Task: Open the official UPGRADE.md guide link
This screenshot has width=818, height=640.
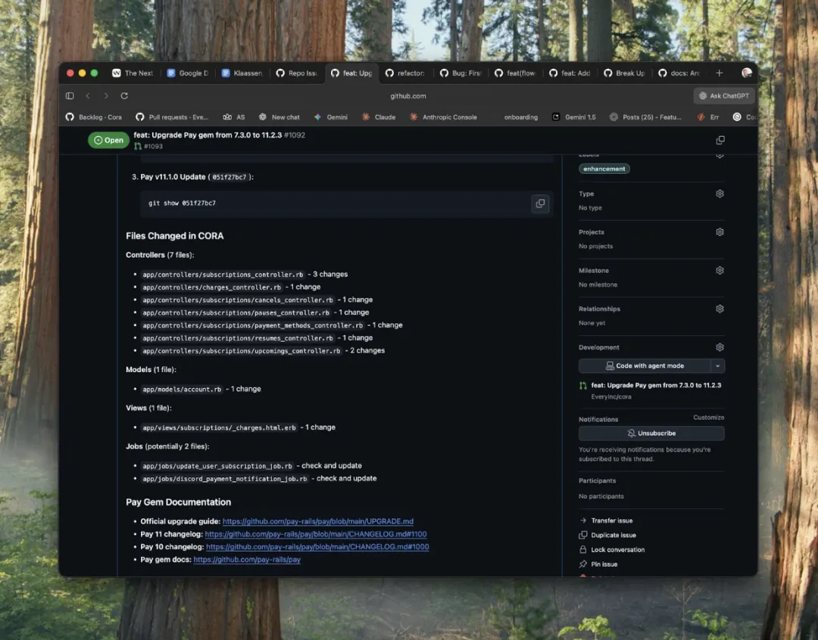Action: click(x=317, y=522)
